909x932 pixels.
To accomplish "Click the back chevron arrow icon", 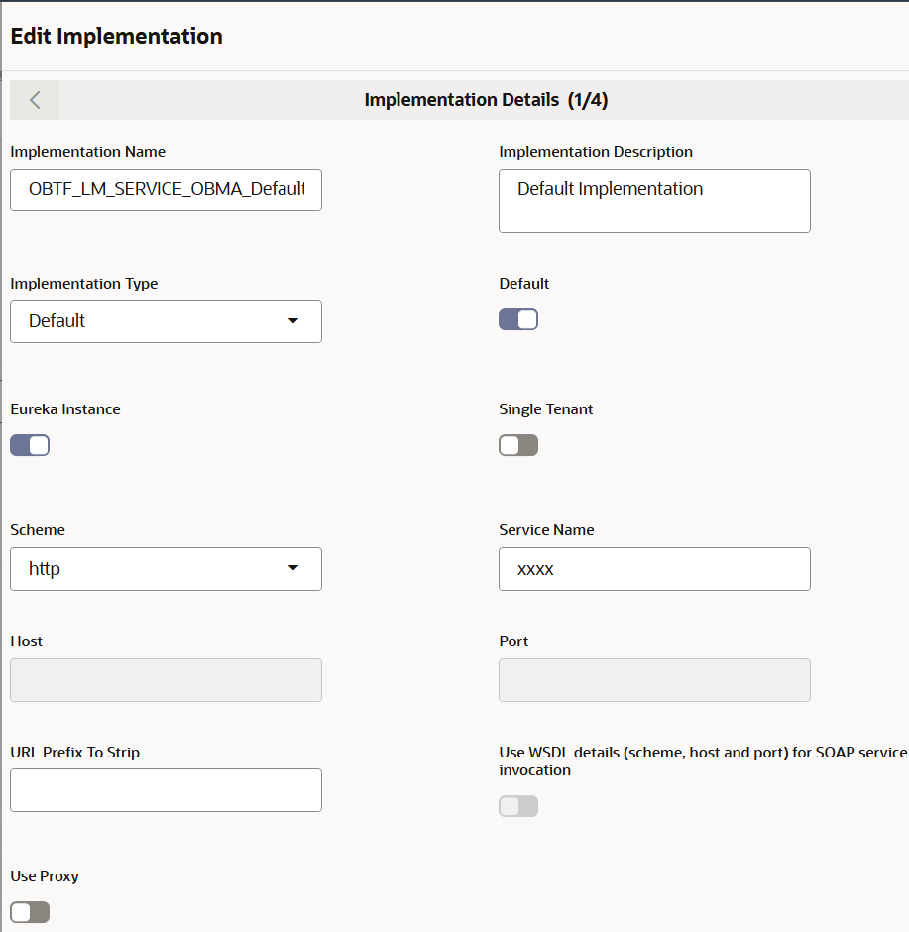I will (x=36, y=100).
